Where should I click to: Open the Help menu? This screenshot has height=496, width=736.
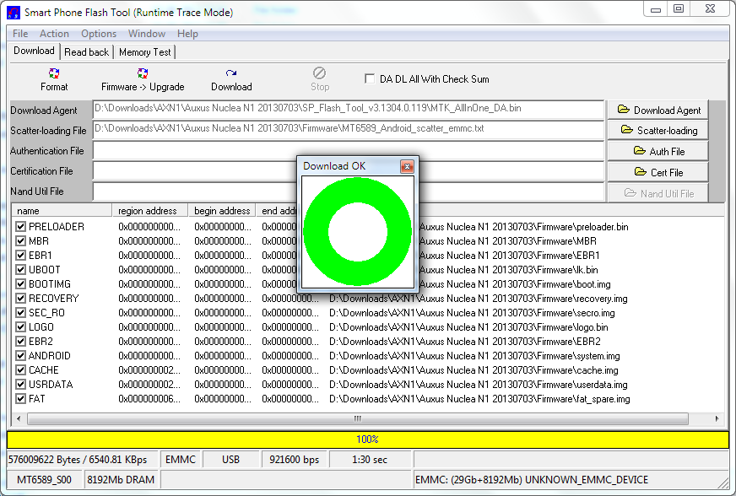[187, 34]
